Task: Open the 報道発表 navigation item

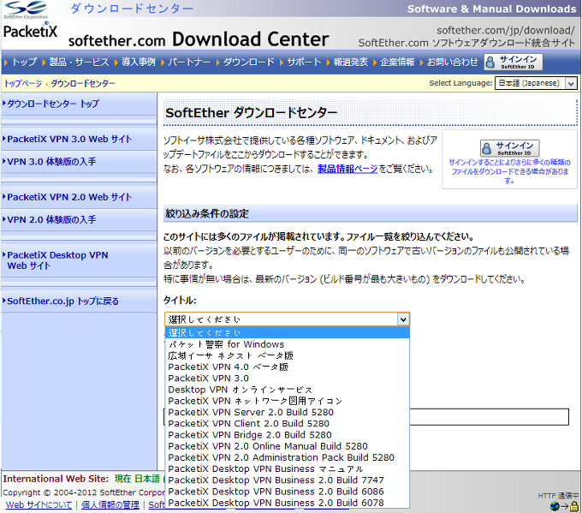Action: 350,62
